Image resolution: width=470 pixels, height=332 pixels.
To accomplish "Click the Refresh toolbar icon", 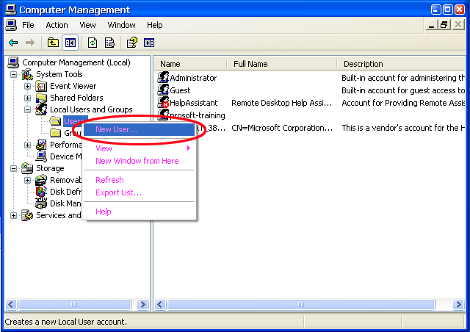I will tap(93, 43).
